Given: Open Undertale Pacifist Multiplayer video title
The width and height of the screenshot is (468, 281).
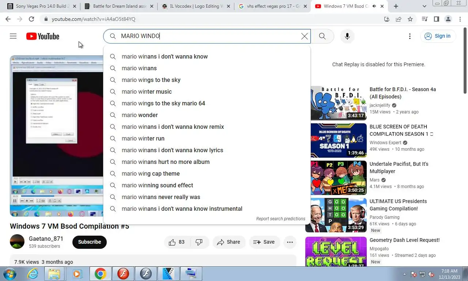Looking at the screenshot, I should click(x=399, y=168).
